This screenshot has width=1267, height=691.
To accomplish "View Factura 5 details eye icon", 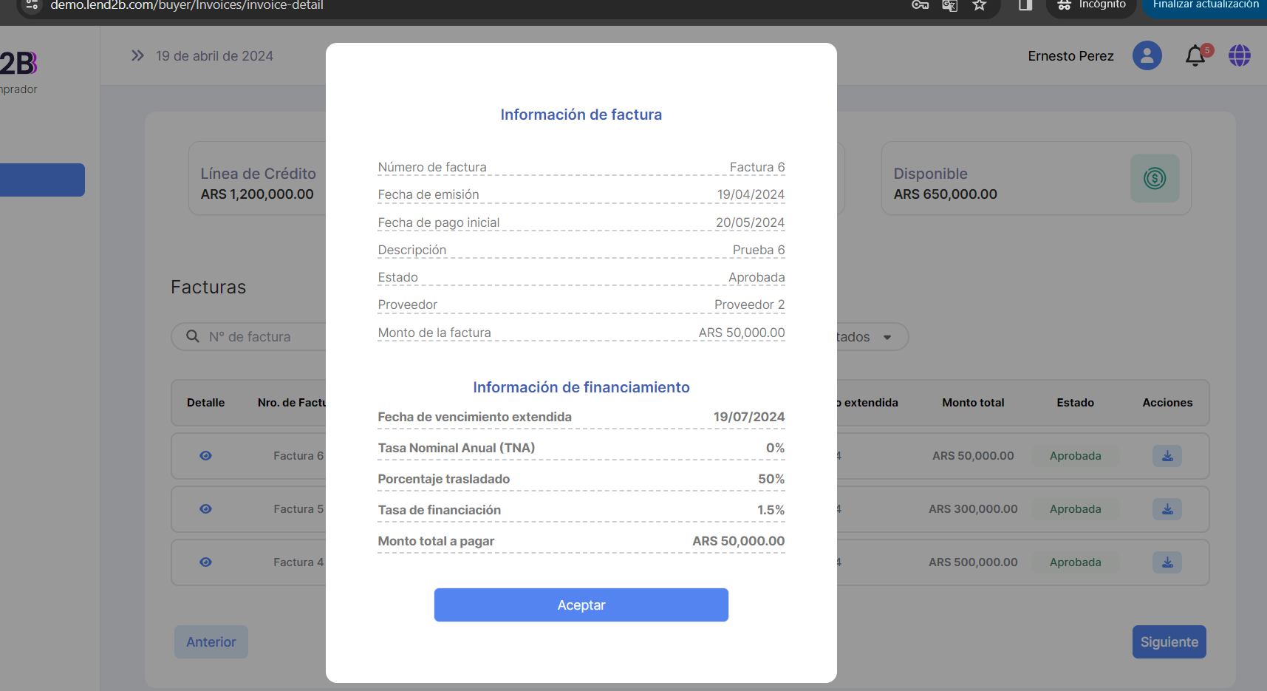I will 205,509.
